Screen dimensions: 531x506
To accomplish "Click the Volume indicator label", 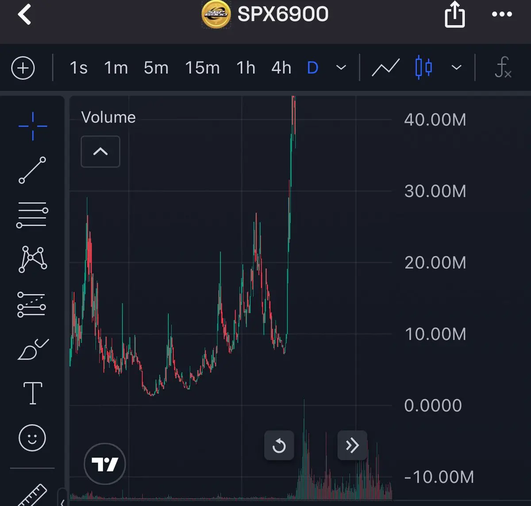I will 108,118.
